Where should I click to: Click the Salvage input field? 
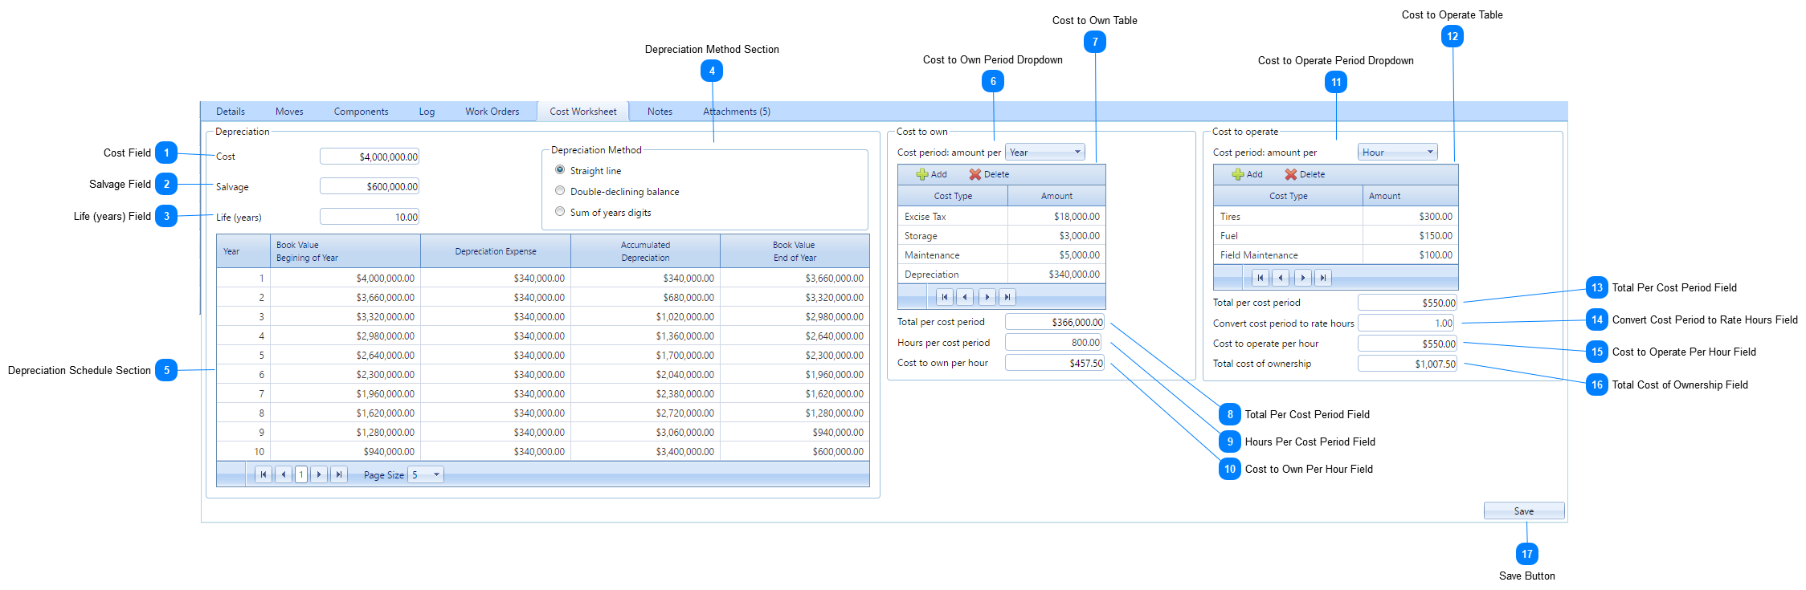click(x=370, y=186)
